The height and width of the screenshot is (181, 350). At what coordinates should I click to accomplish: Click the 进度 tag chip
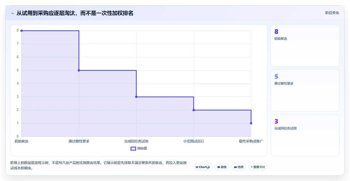pyautogui.click(x=239, y=167)
